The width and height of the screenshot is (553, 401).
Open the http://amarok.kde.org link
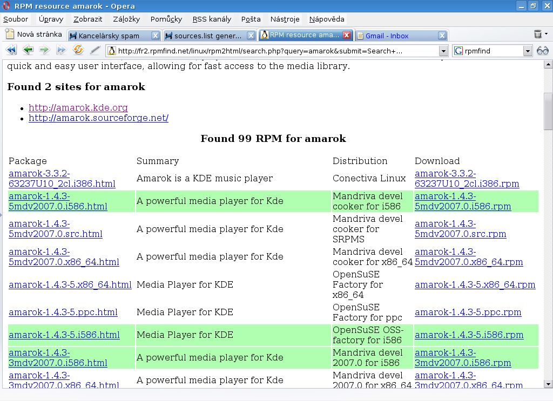(78, 107)
